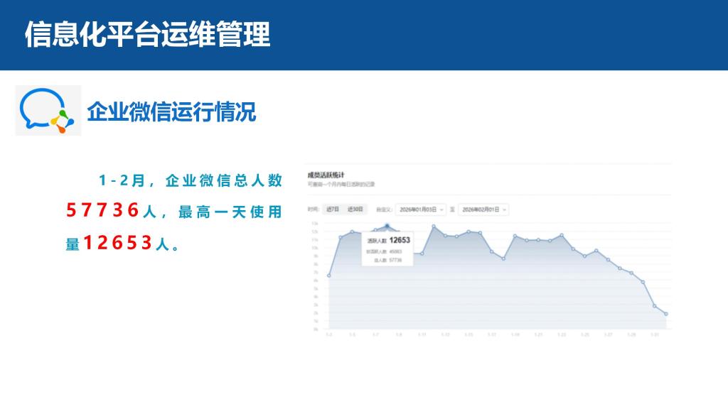The image size is (728, 409).
Task: Click the WeCom chat bubble logo
Action: pos(47,111)
